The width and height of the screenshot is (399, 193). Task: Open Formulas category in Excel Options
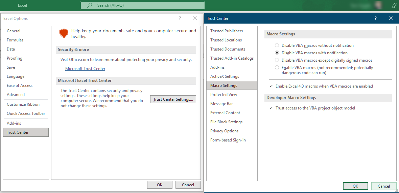click(26, 40)
